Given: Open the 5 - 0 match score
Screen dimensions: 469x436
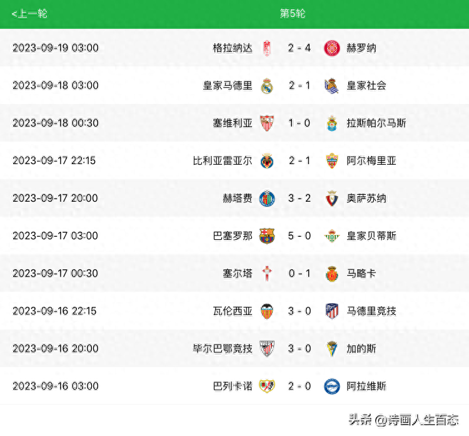Looking at the screenshot, I should point(300,236).
